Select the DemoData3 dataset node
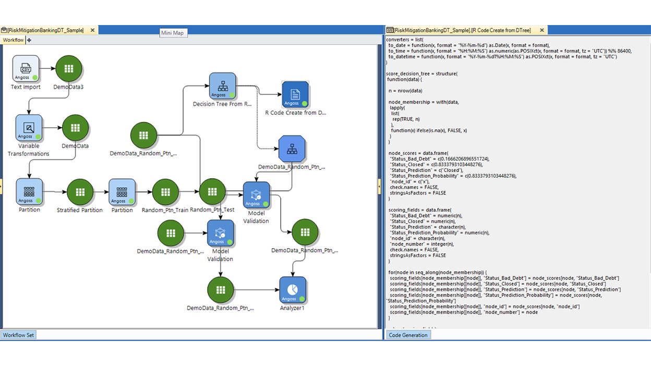The height and width of the screenshot is (366, 651). pyautogui.click(x=68, y=68)
